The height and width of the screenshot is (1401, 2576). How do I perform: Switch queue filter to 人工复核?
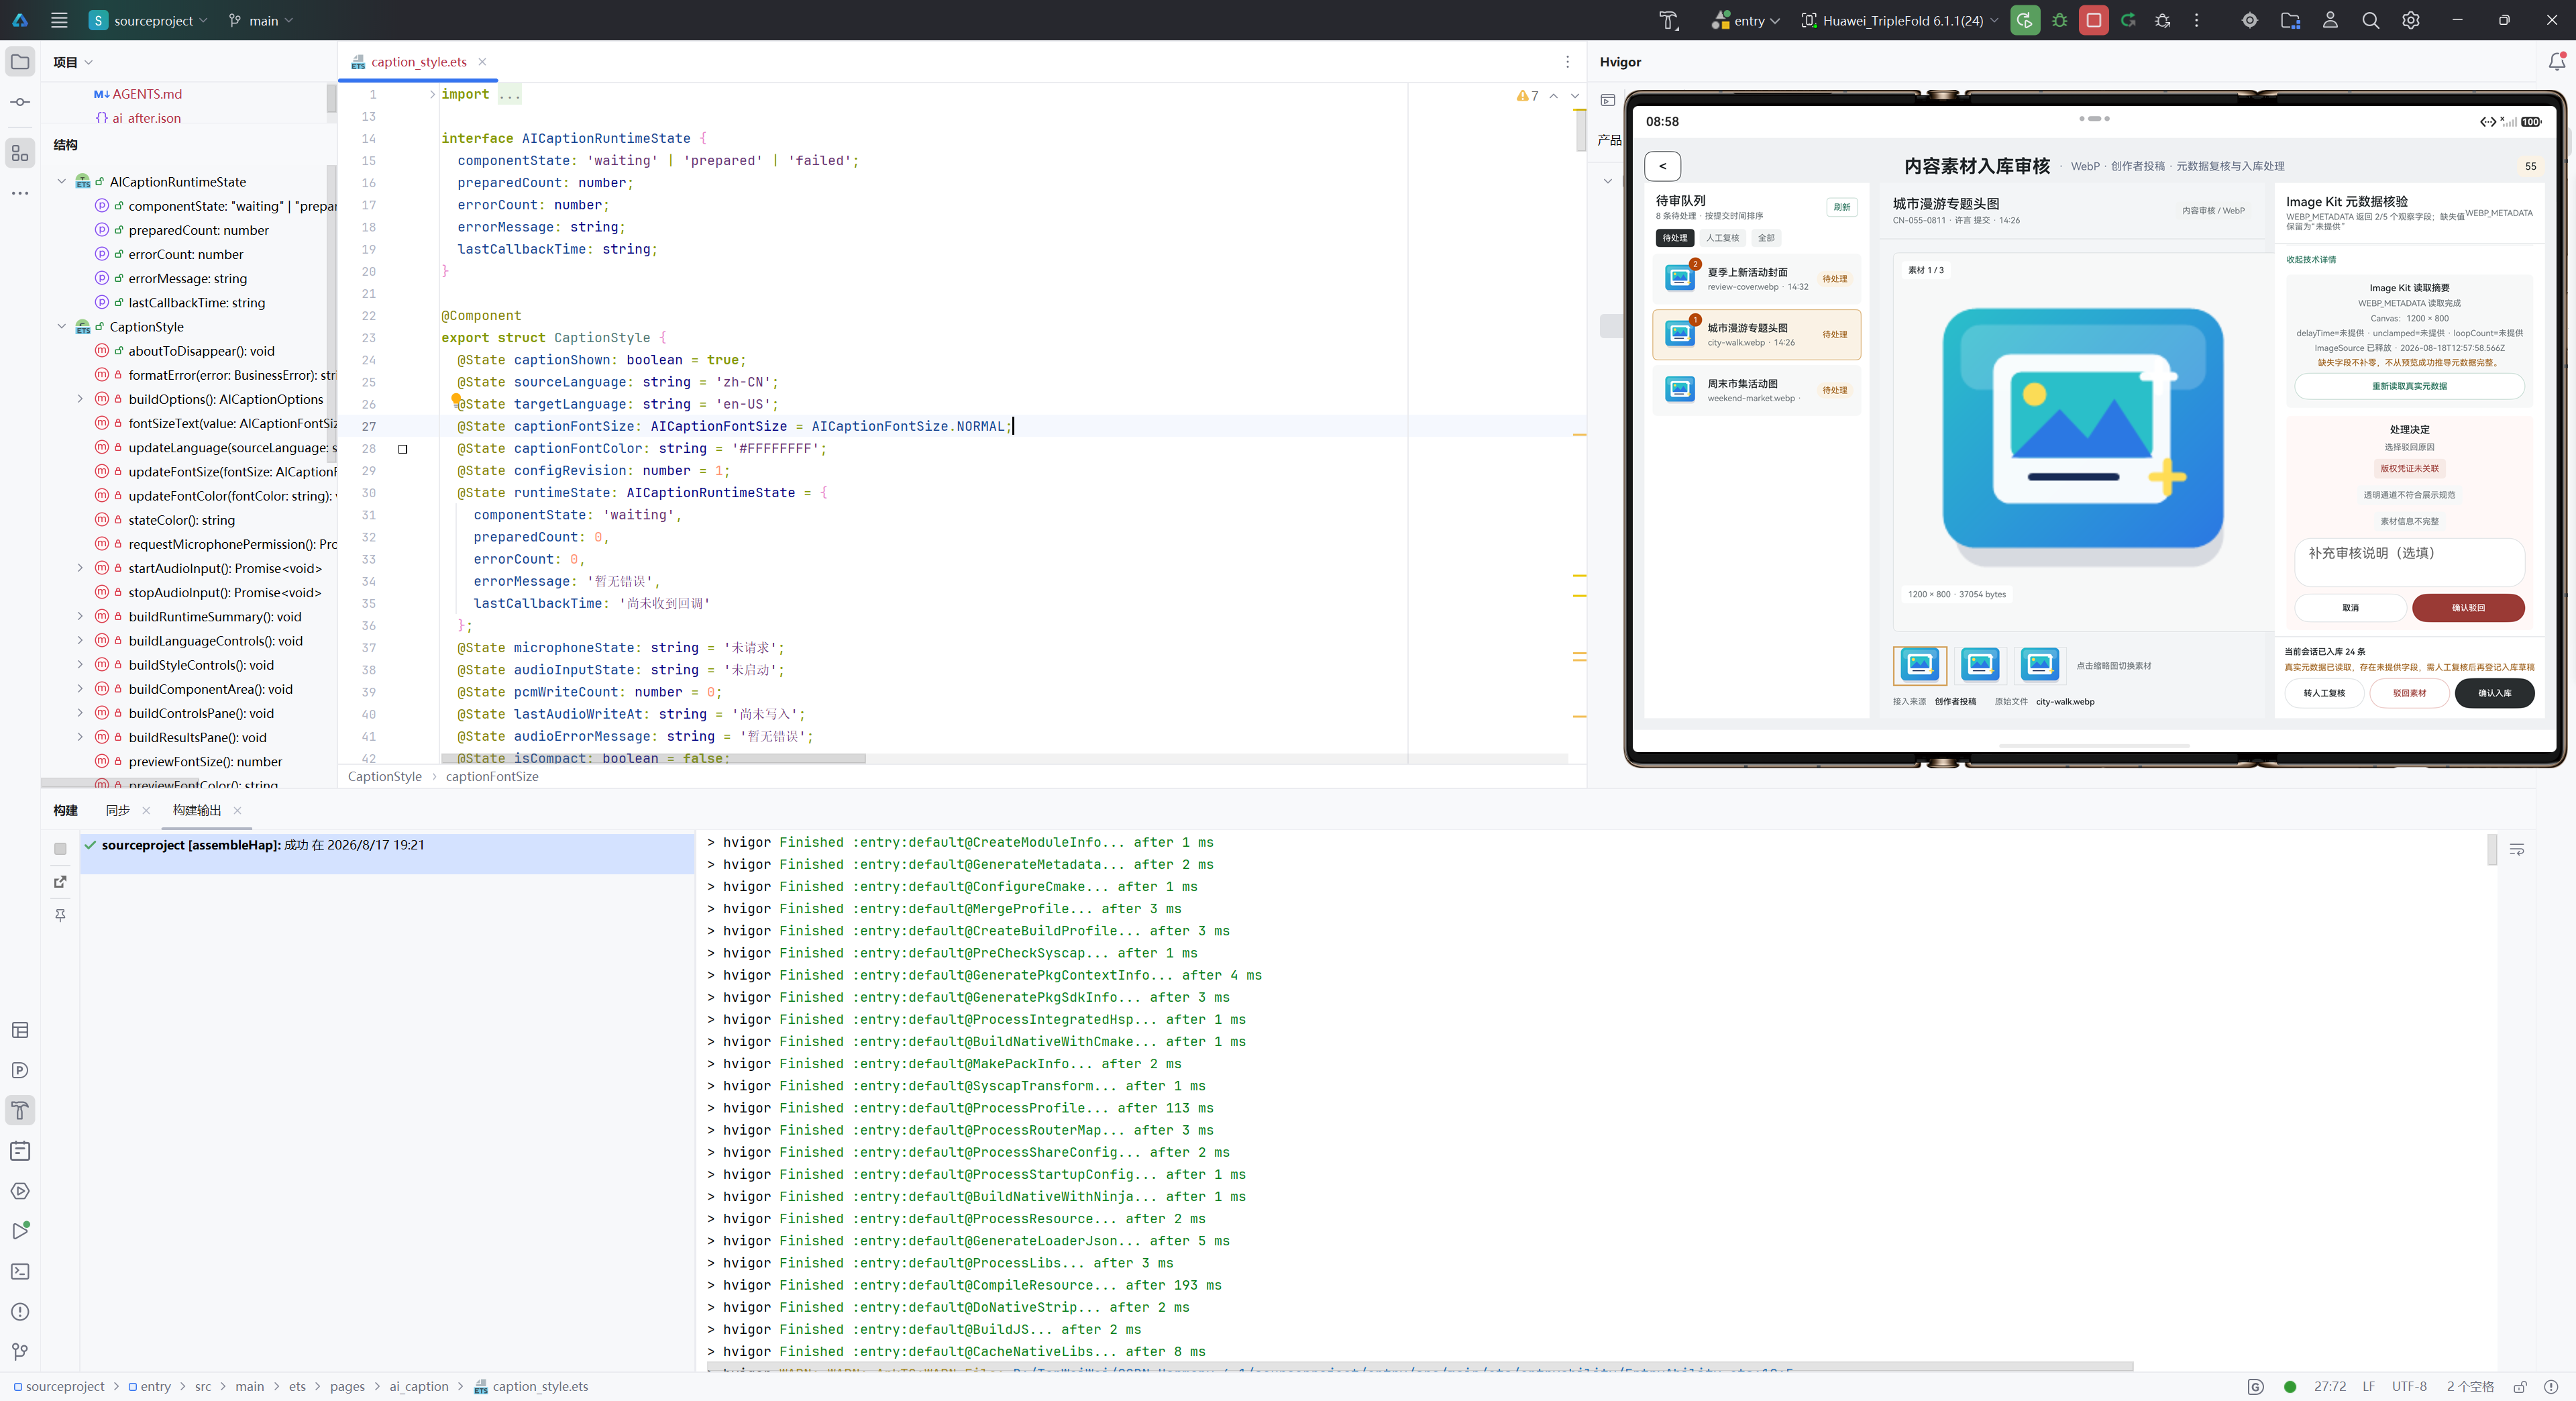1723,238
